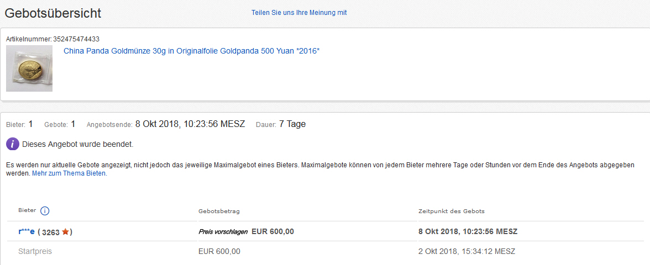Click the info circle icon next to Bieter header
Screen dimensions: 650x265
point(45,211)
